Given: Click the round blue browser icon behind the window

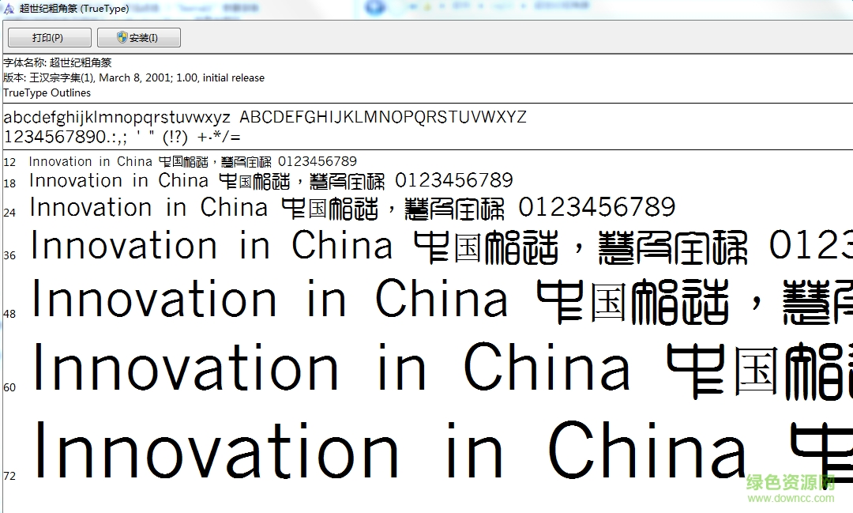Looking at the screenshot, I should (374, 6).
